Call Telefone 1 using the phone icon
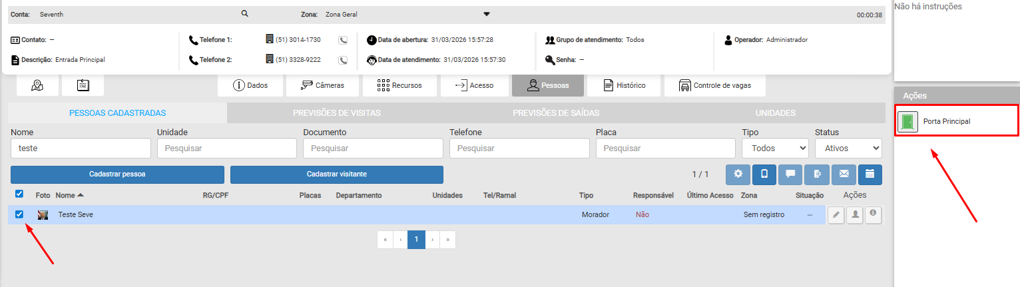This screenshot has width=1020, height=287. point(343,40)
